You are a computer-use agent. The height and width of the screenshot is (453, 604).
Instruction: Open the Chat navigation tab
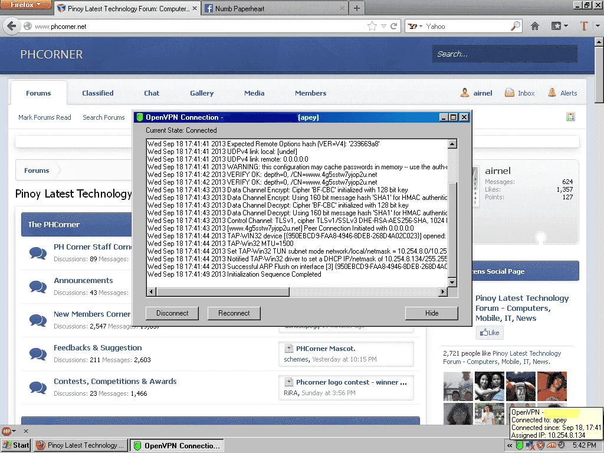click(152, 93)
